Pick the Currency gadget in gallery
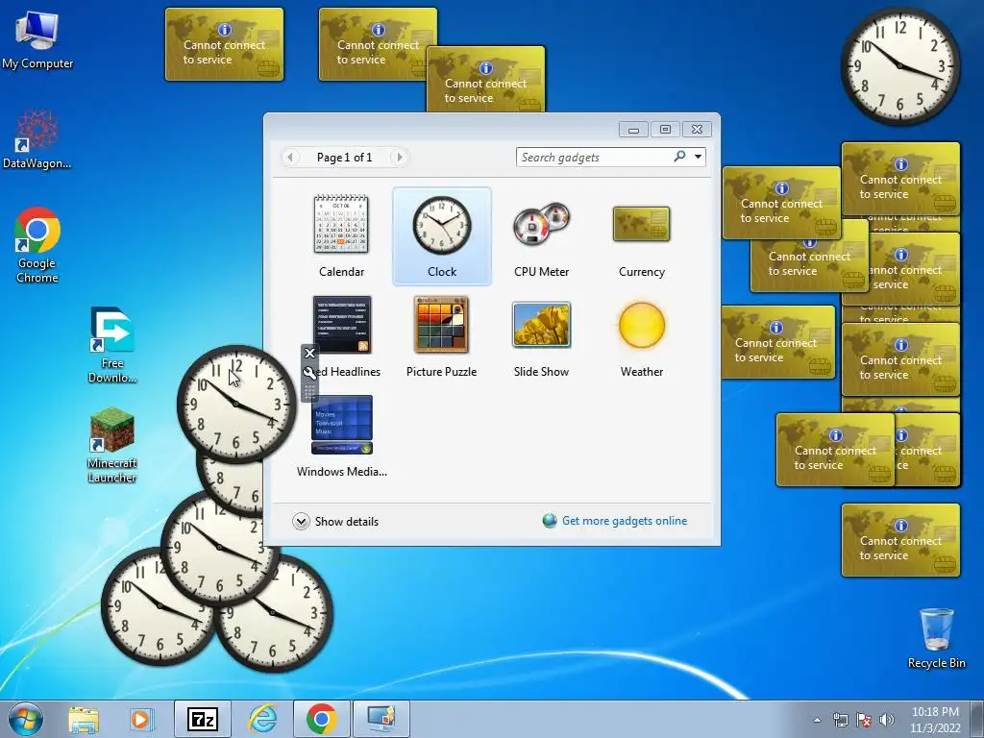Screen dimensions: 984x738 coord(641,236)
